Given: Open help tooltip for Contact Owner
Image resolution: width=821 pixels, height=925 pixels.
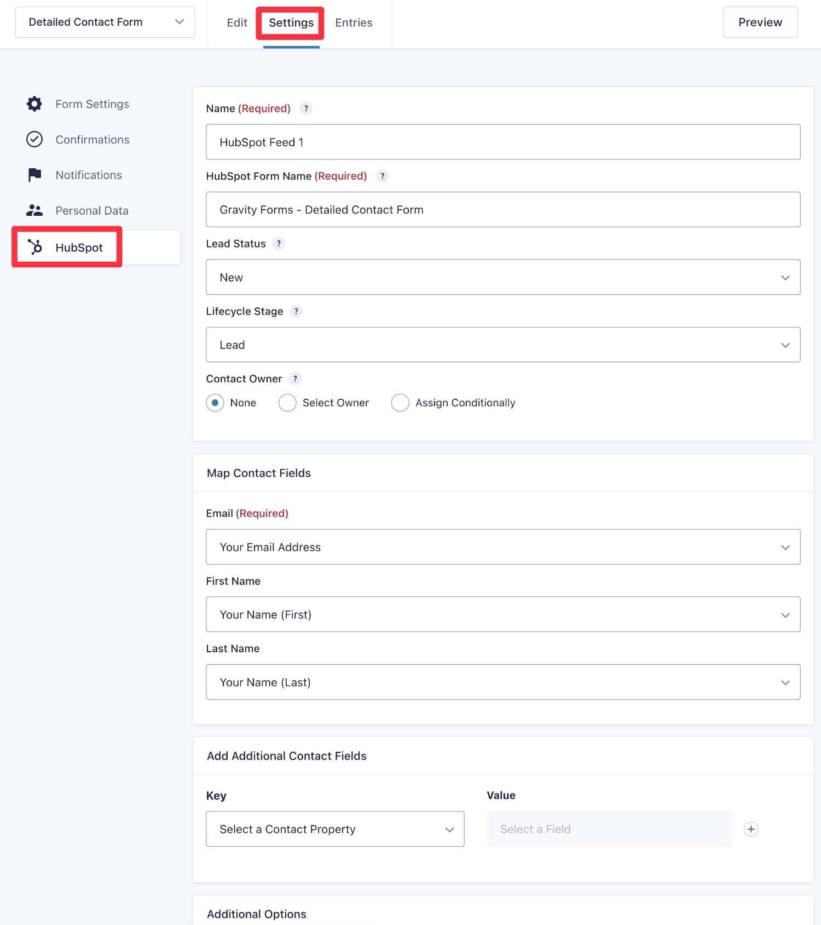Looking at the screenshot, I should point(295,379).
